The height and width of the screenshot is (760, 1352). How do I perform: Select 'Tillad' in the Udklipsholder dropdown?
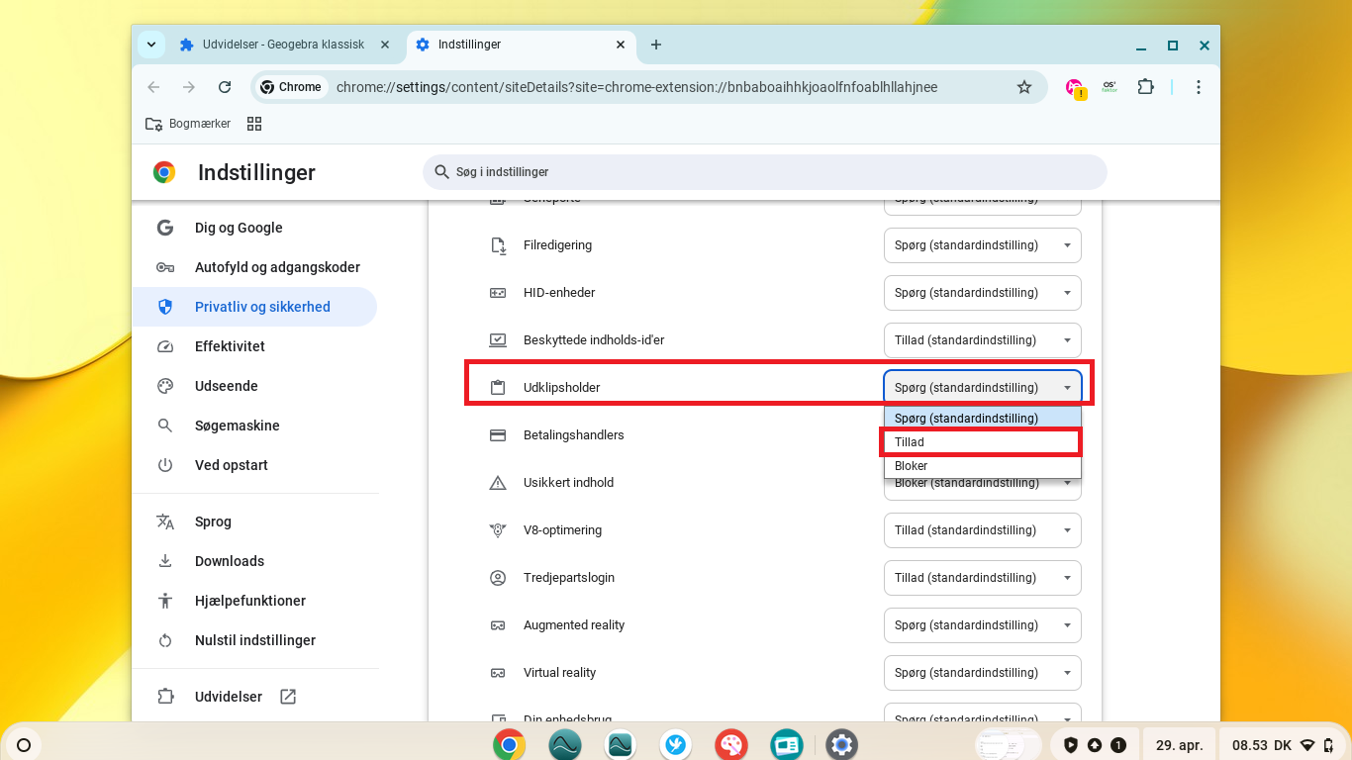(981, 442)
